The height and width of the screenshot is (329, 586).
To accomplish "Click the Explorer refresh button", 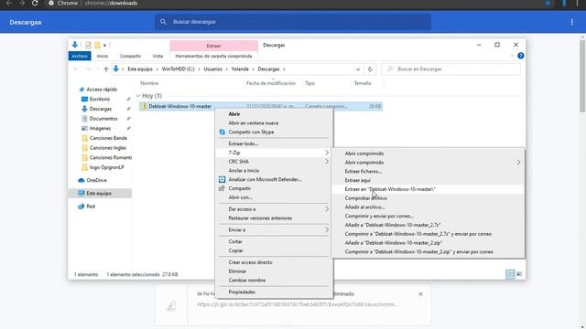I will tap(370, 69).
